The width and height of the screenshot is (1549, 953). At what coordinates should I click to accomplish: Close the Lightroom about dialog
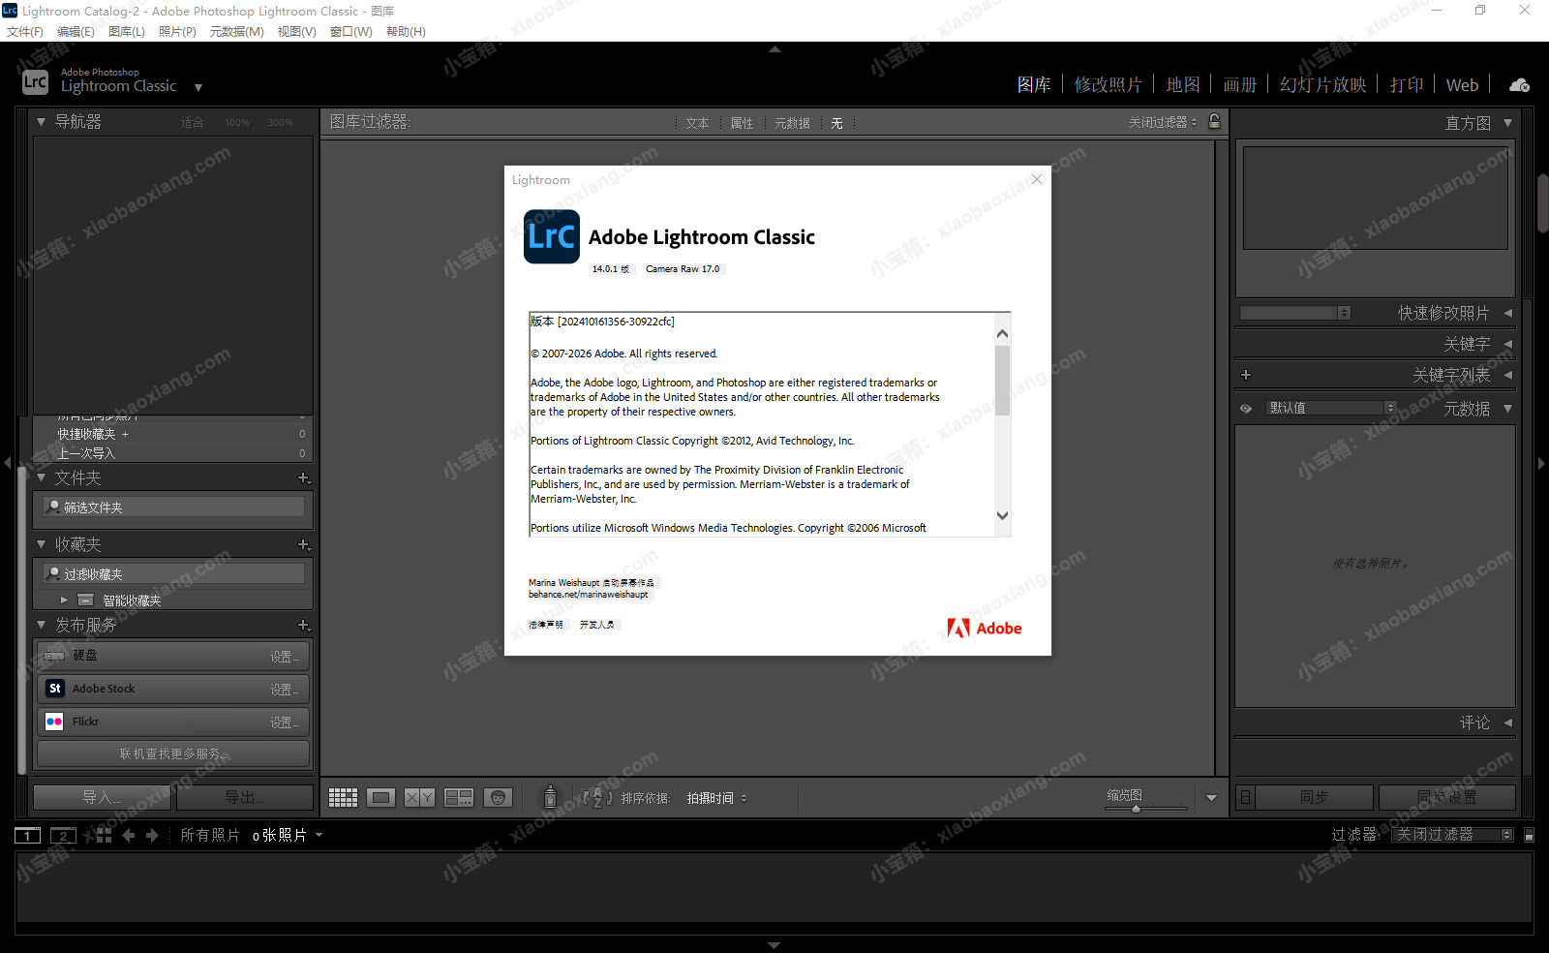pyautogui.click(x=1037, y=179)
